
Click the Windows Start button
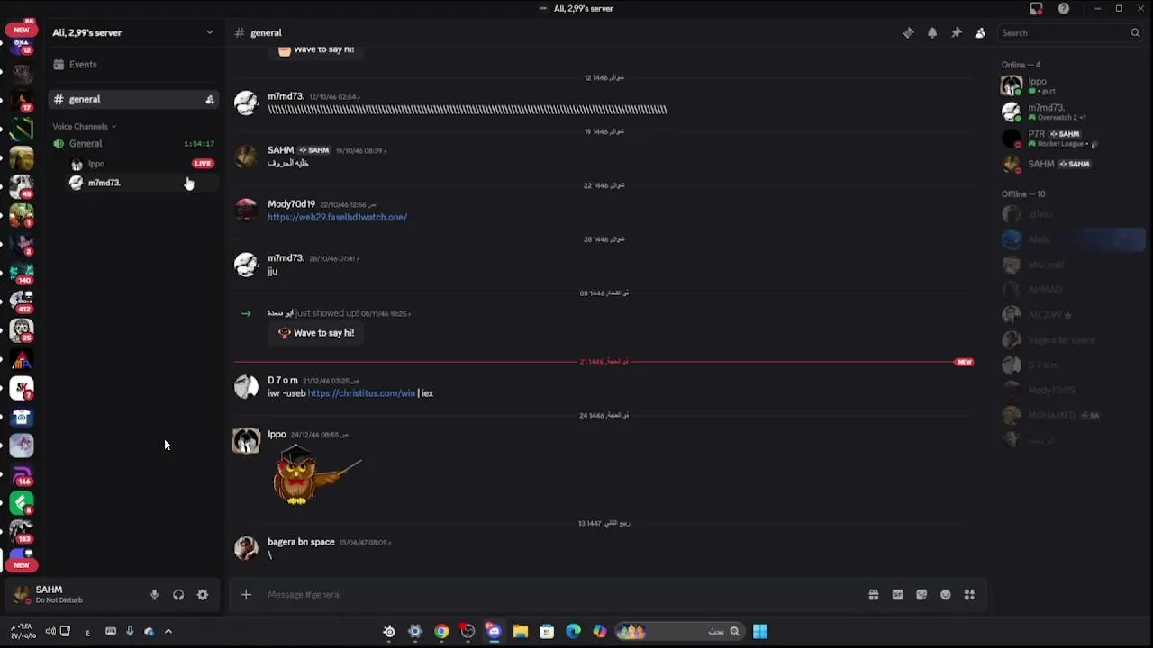[x=760, y=632]
